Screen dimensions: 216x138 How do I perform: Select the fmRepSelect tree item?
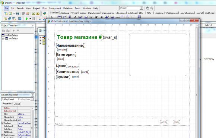click(x=12, y=35)
